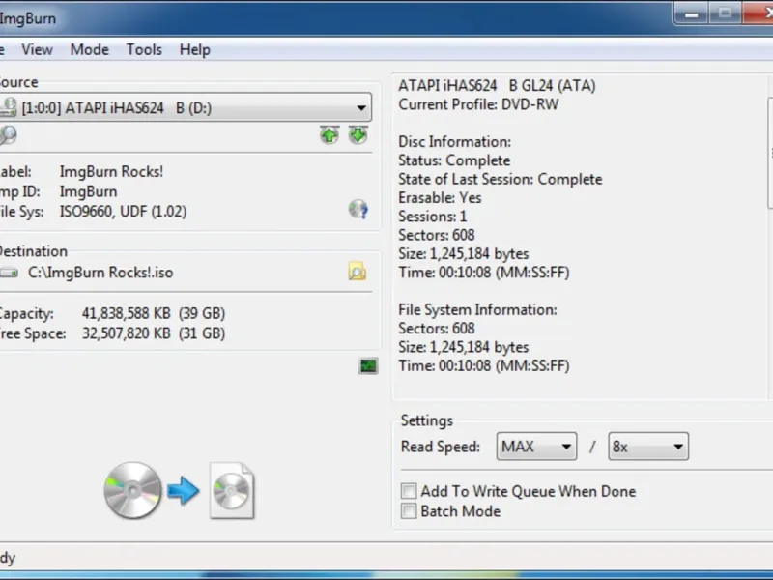
Task: Click the load tray green up arrow
Action: [x=329, y=135]
